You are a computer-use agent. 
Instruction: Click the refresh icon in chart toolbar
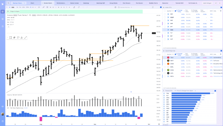pyautogui.click(x=79, y=7)
